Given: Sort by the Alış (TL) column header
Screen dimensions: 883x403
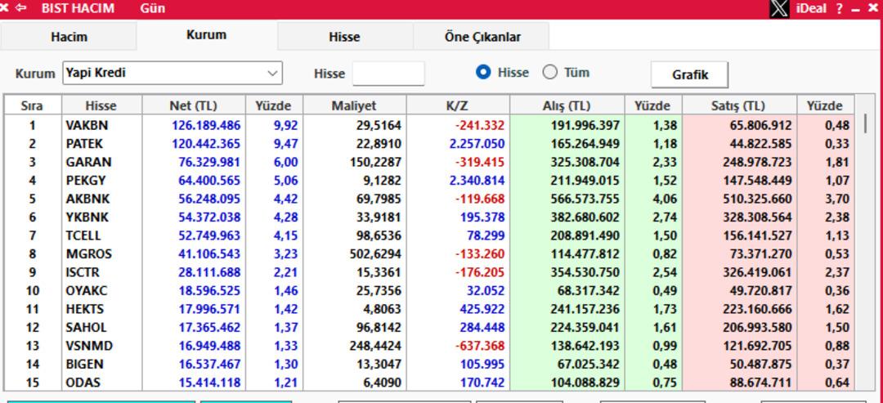Looking at the screenshot, I should click(x=567, y=105).
